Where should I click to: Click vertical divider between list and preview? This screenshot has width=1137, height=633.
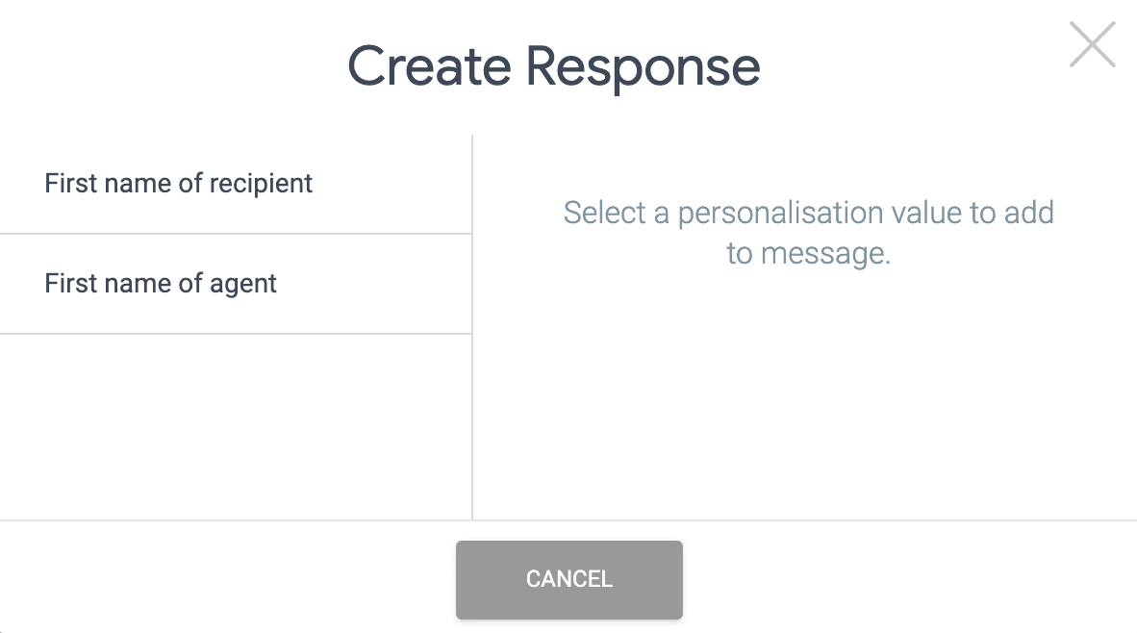coord(472,326)
